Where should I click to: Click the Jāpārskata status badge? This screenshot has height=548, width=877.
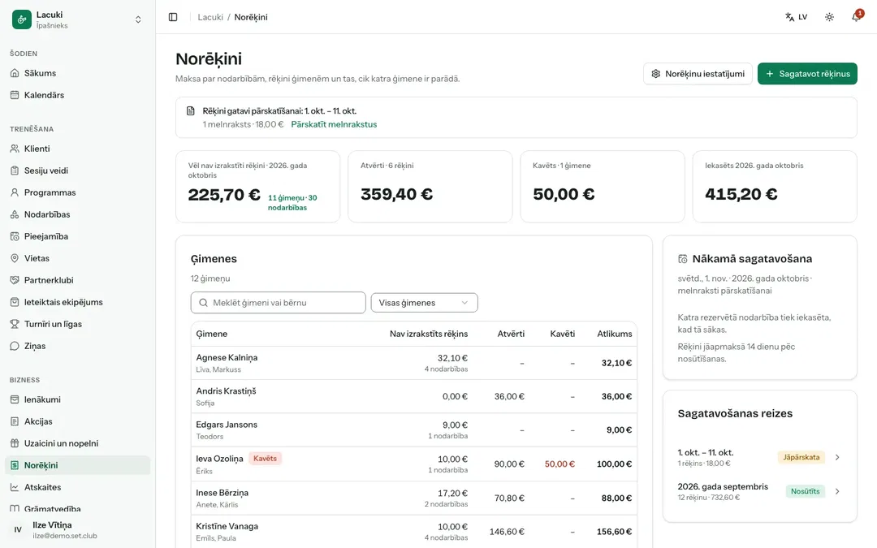click(x=801, y=457)
